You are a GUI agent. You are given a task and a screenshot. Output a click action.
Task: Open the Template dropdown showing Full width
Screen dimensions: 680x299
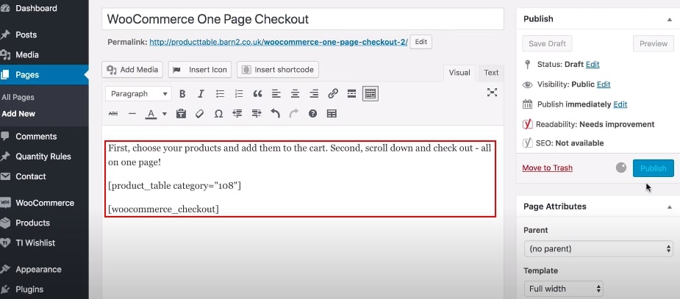[563, 289]
